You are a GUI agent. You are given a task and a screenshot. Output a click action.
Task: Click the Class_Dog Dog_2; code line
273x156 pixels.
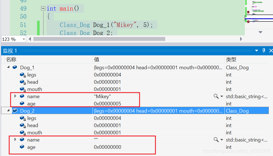86,33
